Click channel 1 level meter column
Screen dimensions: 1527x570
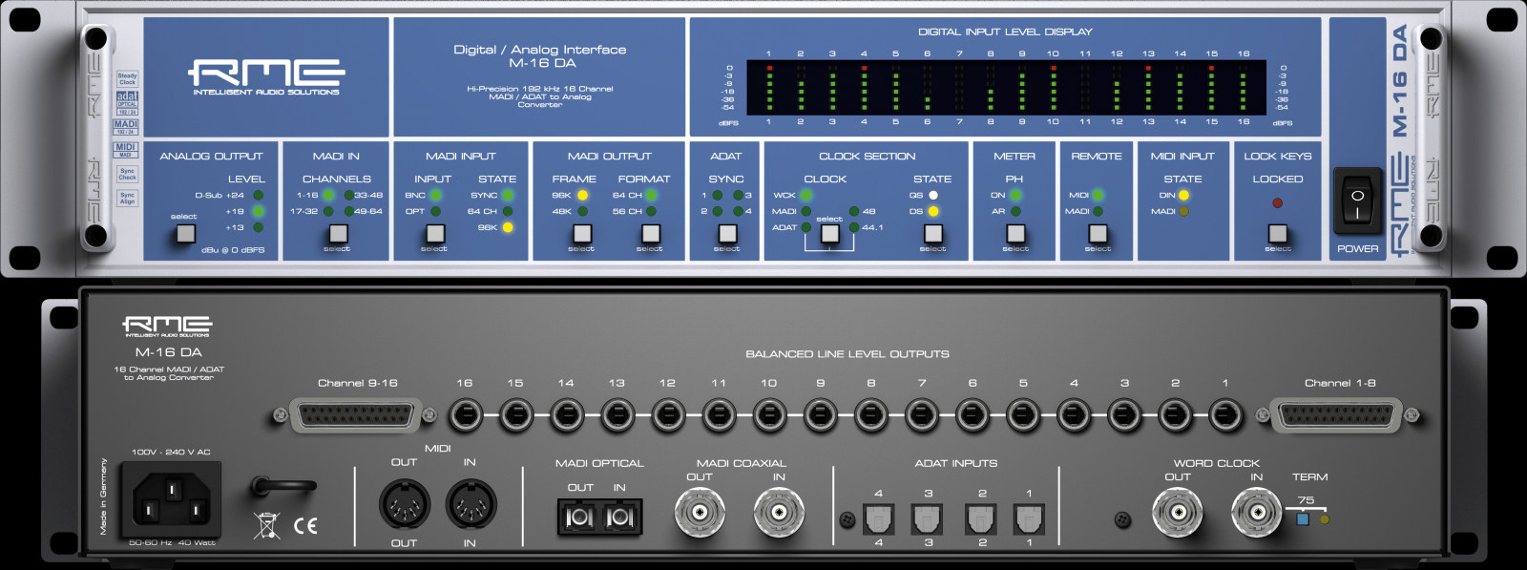[x=769, y=88]
